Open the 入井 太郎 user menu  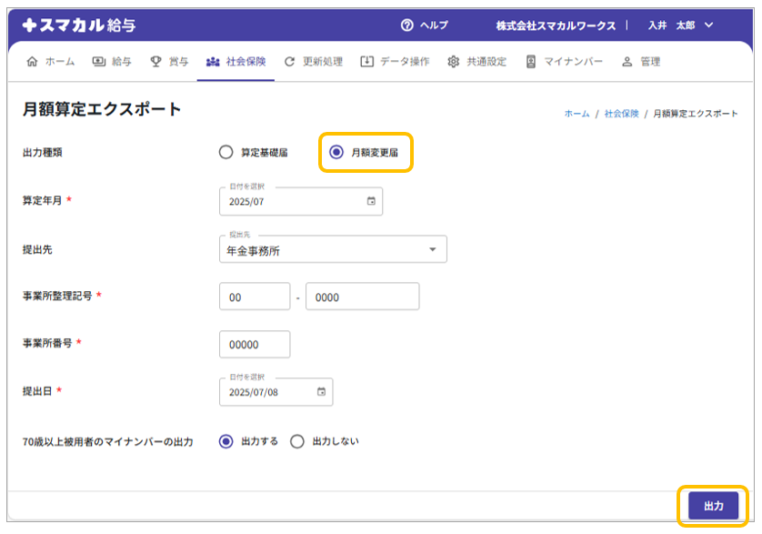(680, 25)
